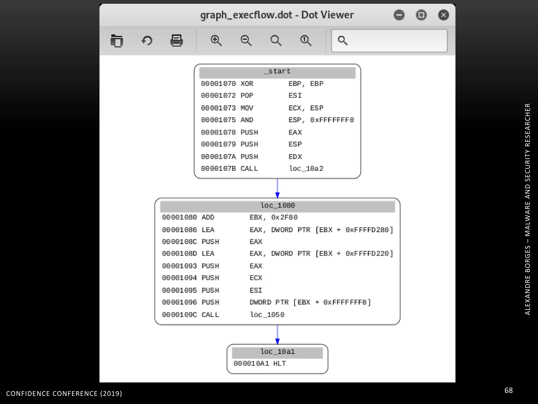Click the HLT instruction line
This screenshot has height=404, width=538.
(x=260, y=364)
